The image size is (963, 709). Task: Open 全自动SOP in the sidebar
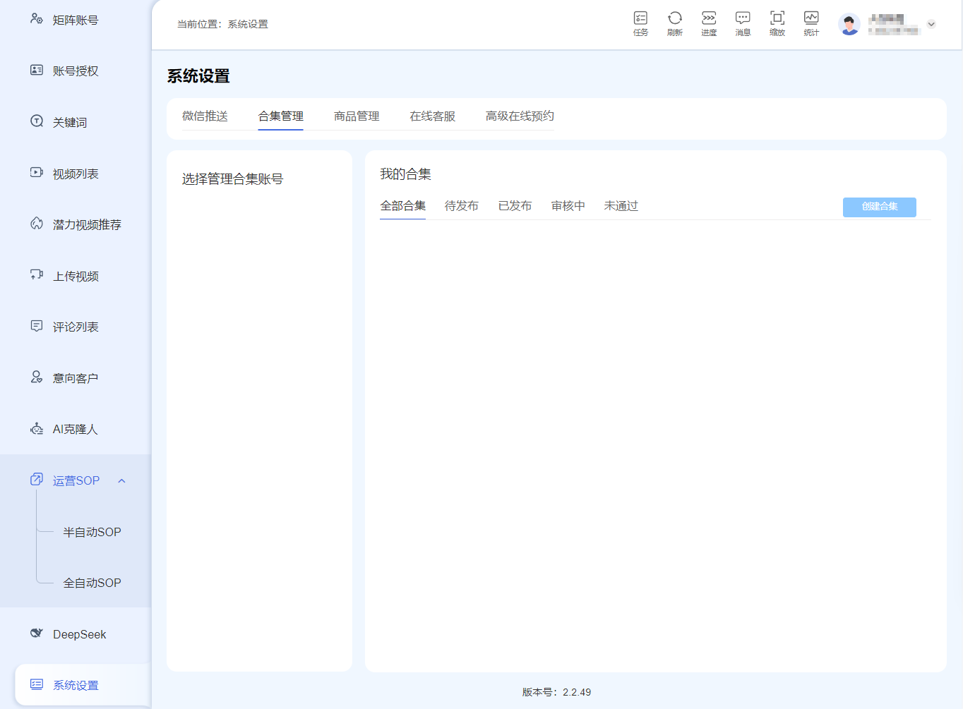click(92, 583)
